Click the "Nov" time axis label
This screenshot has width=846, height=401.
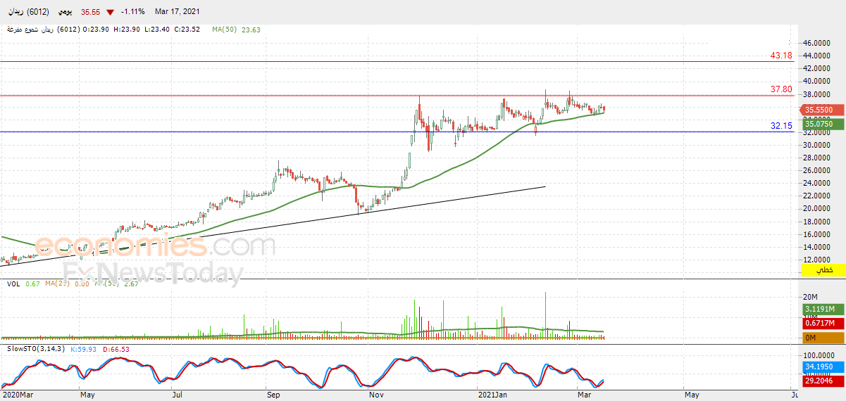click(377, 395)
